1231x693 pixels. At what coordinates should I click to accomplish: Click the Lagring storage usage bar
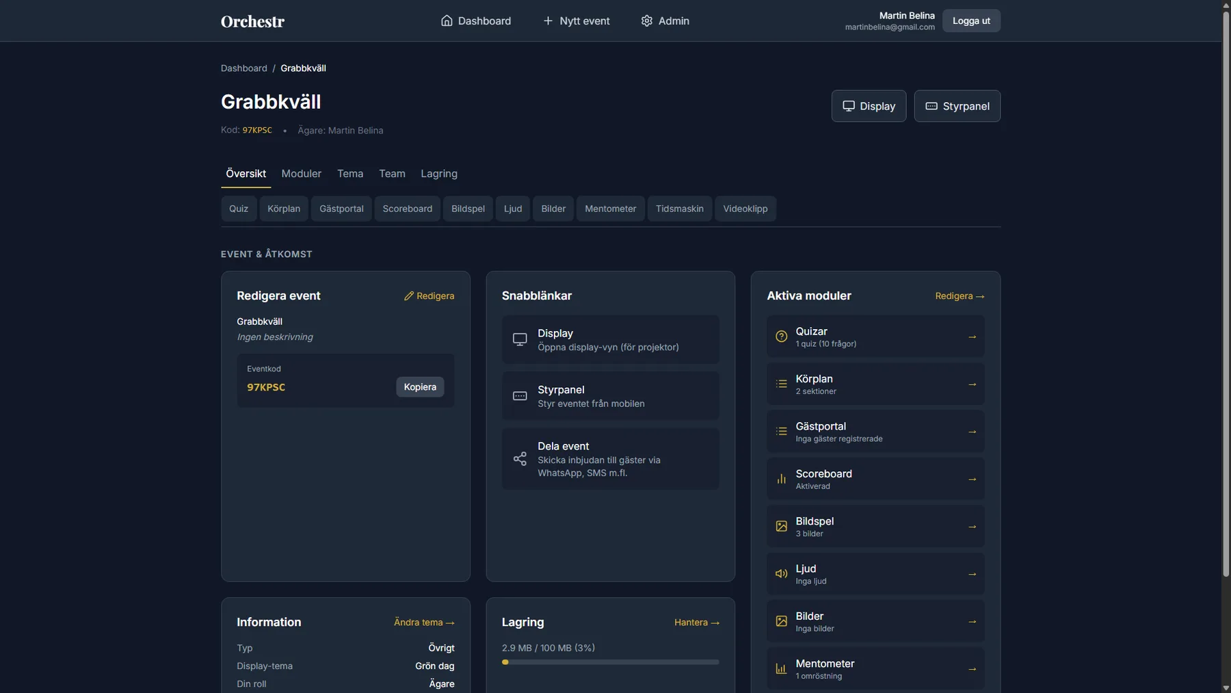610,662
